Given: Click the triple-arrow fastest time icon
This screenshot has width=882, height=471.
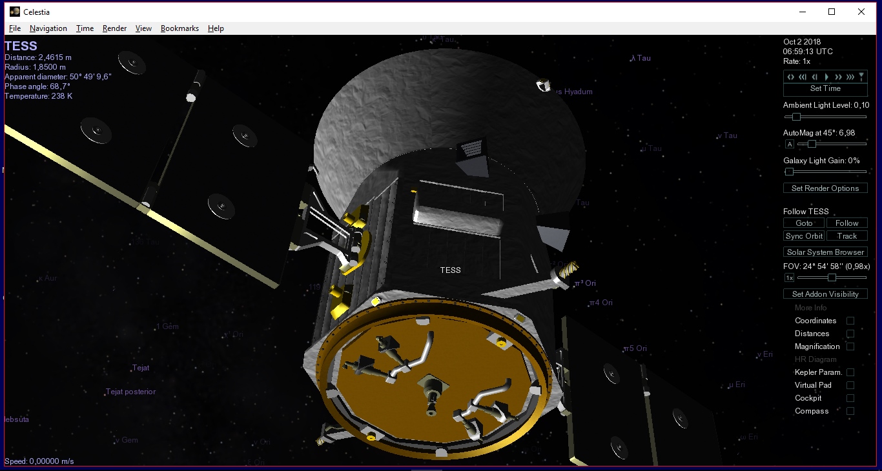Looking at the screenshot, I should 850,77.
